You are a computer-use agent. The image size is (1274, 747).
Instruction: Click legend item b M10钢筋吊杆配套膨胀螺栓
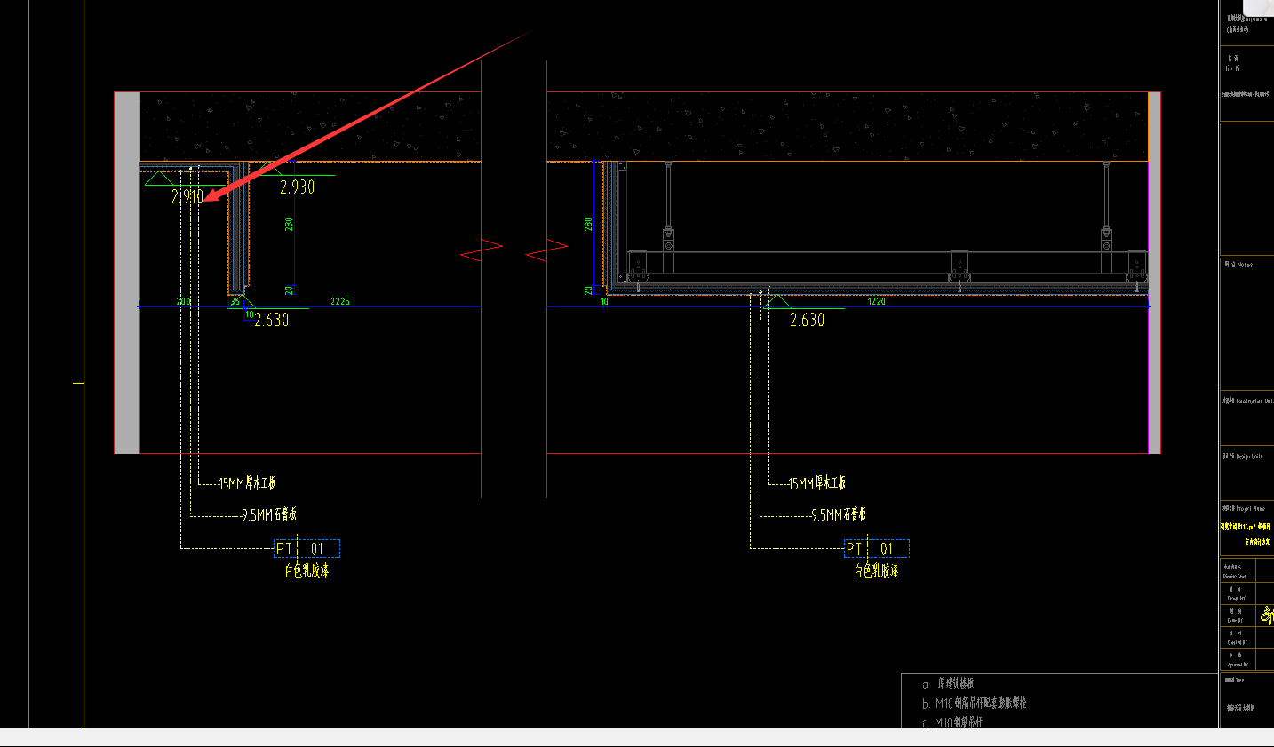point(974,703)
